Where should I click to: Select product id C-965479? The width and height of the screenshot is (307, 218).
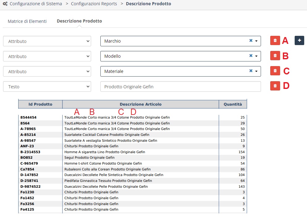[x=29, y=163]
